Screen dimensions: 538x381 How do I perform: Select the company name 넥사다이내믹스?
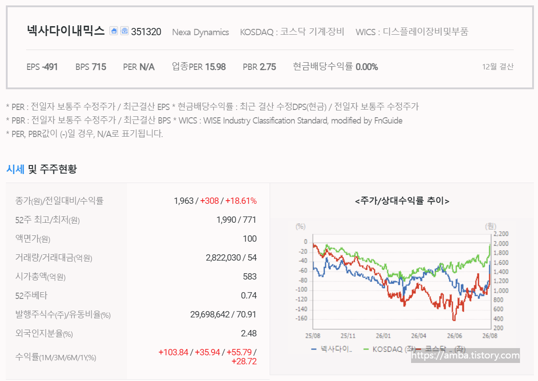(x=66, y=31)
